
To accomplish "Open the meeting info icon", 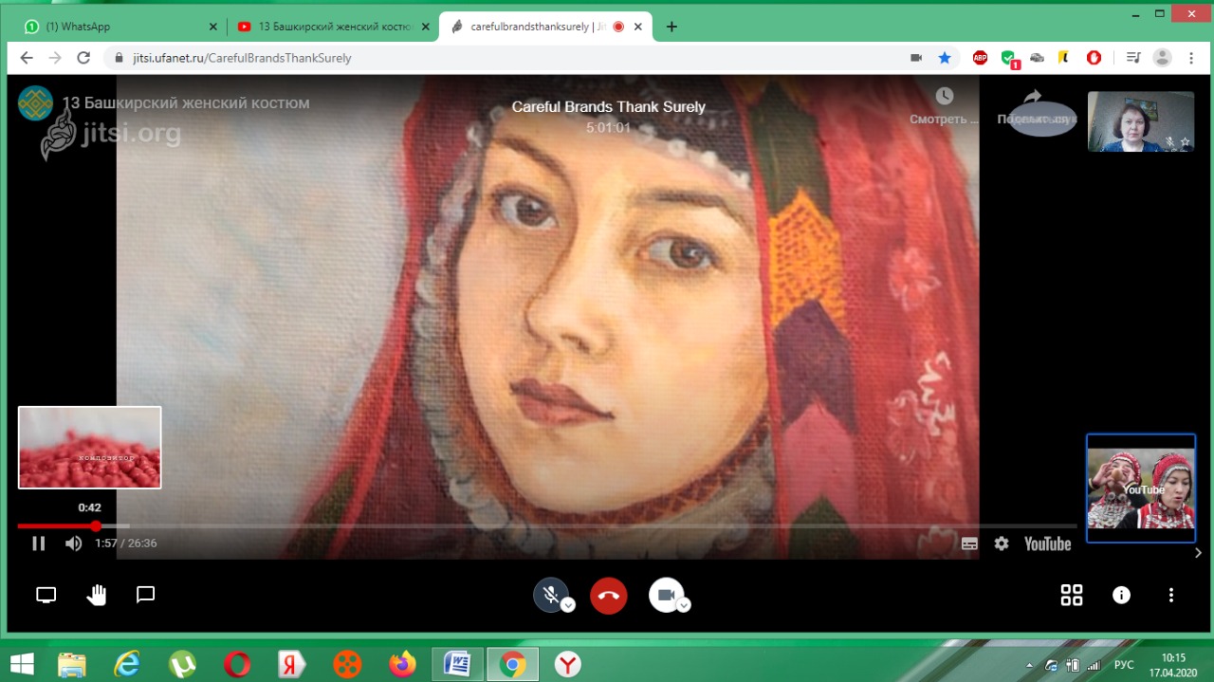I will click(x=1121, y=595).
